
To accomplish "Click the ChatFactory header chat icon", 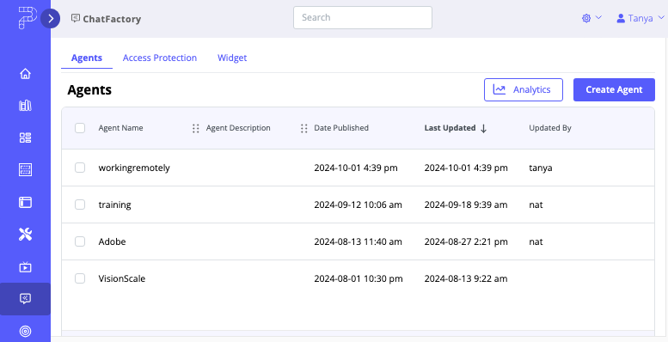I will pos(76,18).
